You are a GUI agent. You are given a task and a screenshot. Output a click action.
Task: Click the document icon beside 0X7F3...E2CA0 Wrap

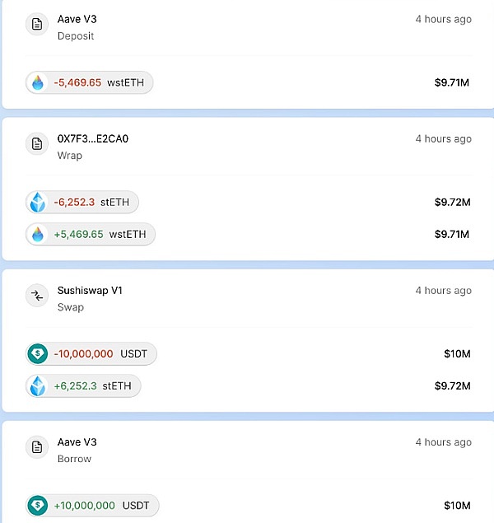click(37, 144)
